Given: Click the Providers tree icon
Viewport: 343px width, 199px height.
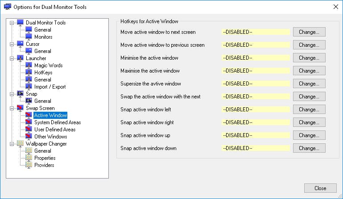Looking at the screenshot, I should pyautogui.click(x=29, y=165).
